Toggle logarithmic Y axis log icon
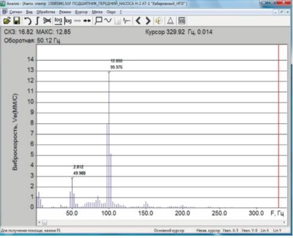The height and width of the screenshot is (238, 293). pos(68,21)
